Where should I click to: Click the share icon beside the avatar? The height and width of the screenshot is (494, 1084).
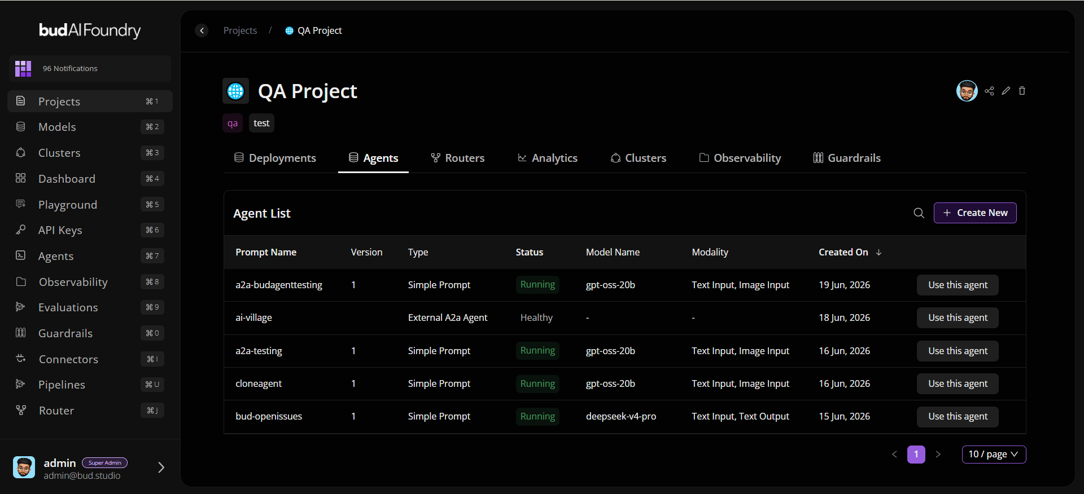(x=989, y=91)
